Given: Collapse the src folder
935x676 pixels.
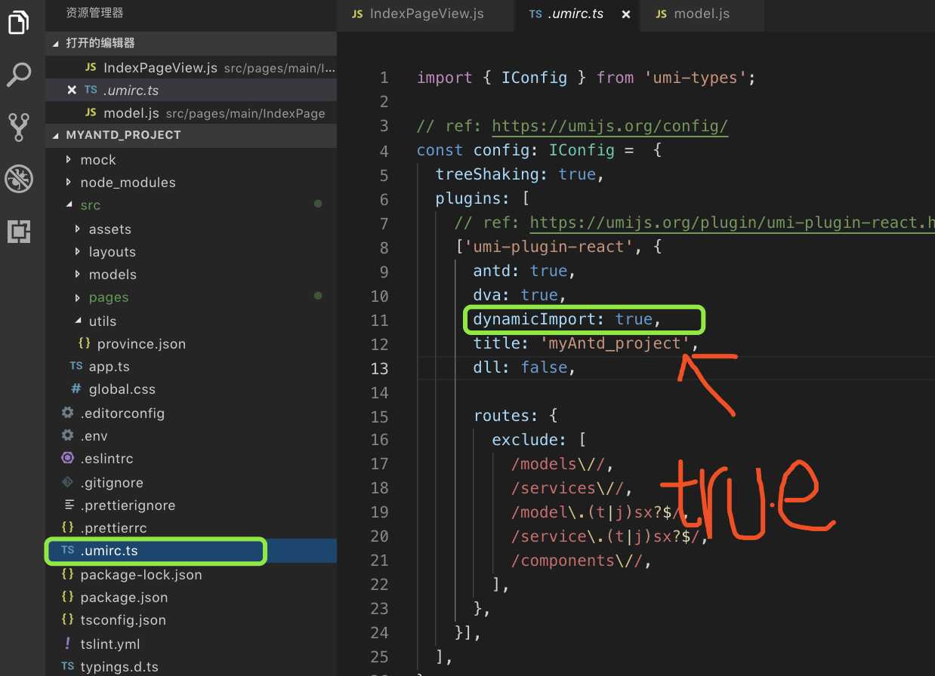Looking at the screenshot, I should [90, 205].
